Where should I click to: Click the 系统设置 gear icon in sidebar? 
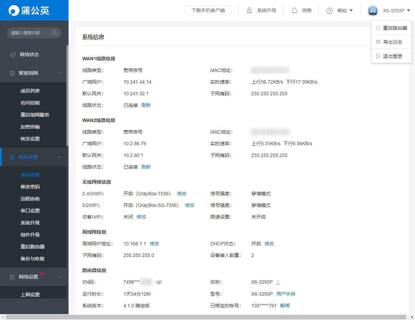[x=12, y=157]
